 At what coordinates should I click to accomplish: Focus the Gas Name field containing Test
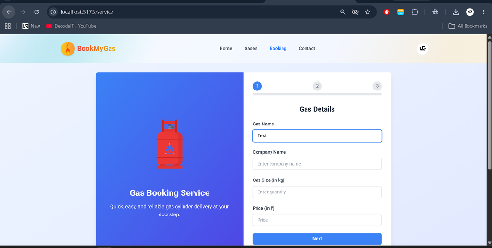[x=317, y=135]
